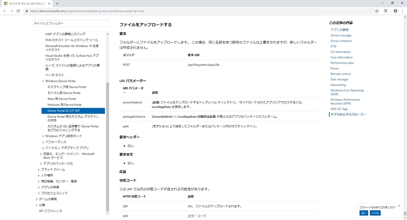Click the sidebar scrollbar up arrow
This screenshot has height=220, width=407.
107,34
